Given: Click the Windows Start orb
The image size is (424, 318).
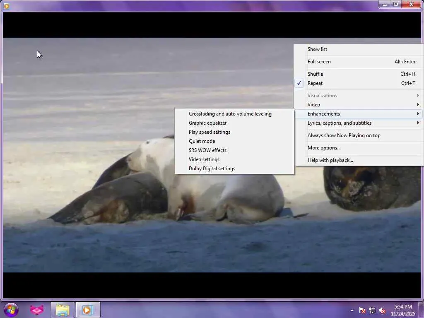Looking at the screenshot, I should 11,310.
